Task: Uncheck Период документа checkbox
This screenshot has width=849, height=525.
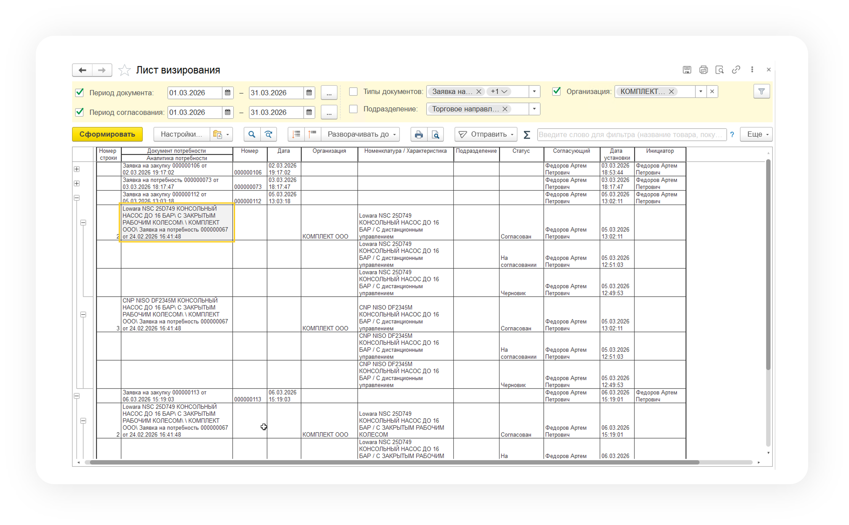Action: click(80, 92)
